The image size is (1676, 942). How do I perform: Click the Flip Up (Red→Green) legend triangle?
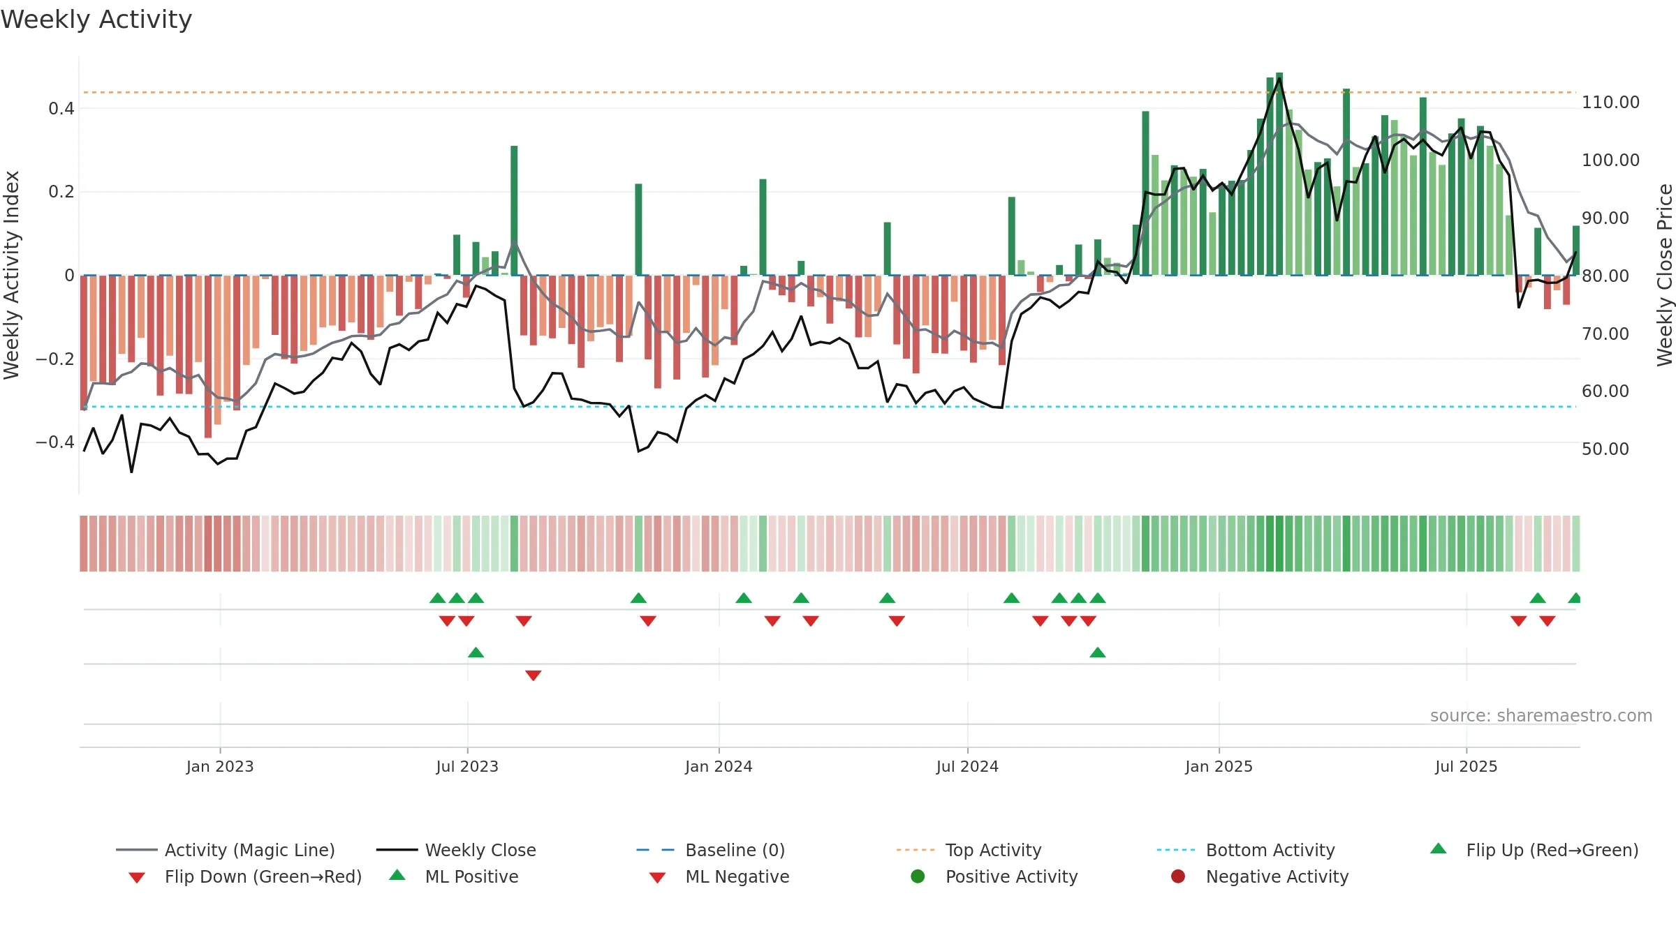pyautogui.click(x=1439, y=848)
